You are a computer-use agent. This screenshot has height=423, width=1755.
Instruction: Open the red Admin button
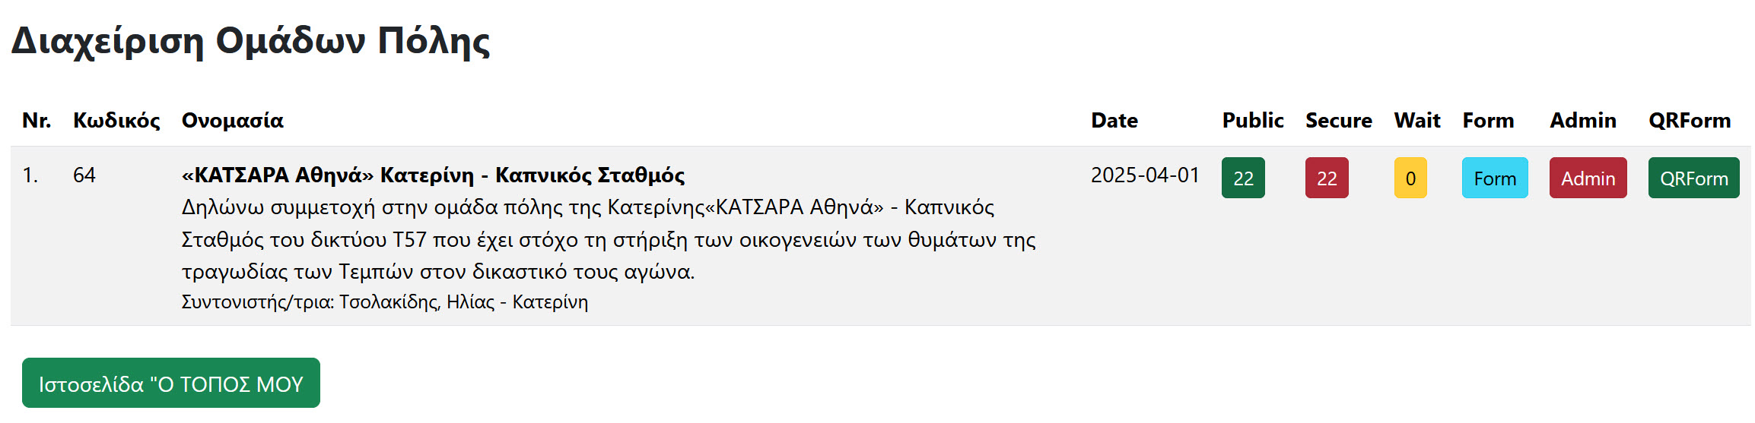(x=1588, y=178)
